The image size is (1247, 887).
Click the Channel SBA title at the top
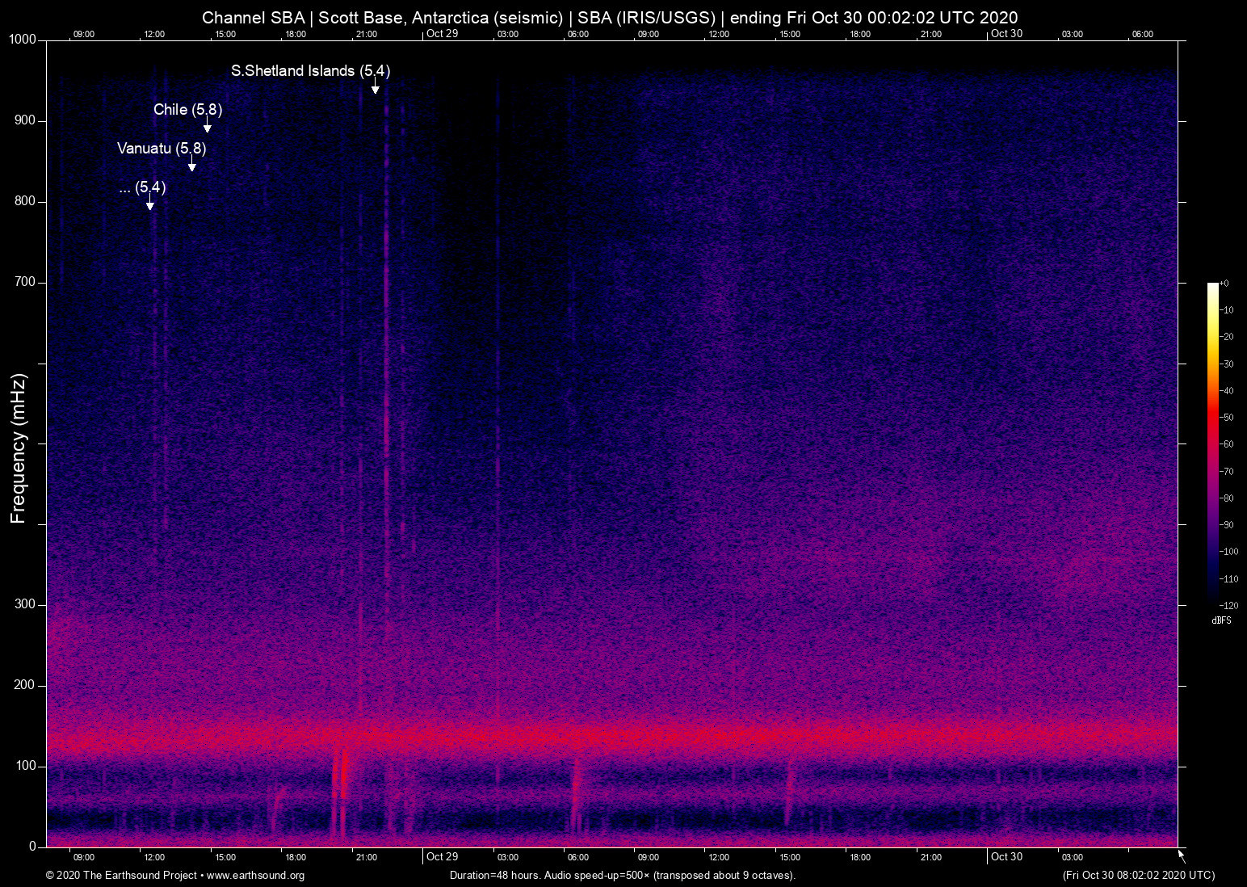coord(610,18)
